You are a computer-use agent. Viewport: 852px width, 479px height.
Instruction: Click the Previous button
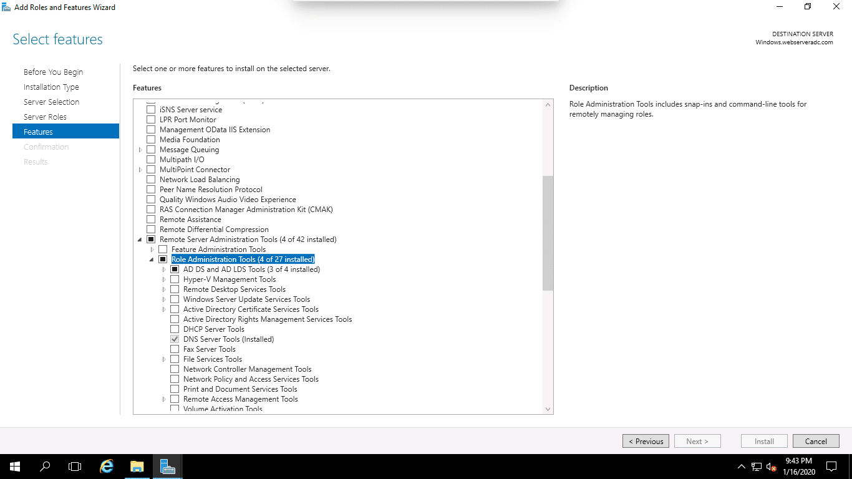click(646, 441)
